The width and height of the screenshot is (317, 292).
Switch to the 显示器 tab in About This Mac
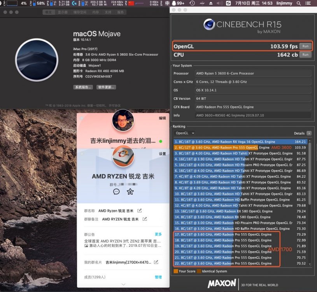(63, 12)
